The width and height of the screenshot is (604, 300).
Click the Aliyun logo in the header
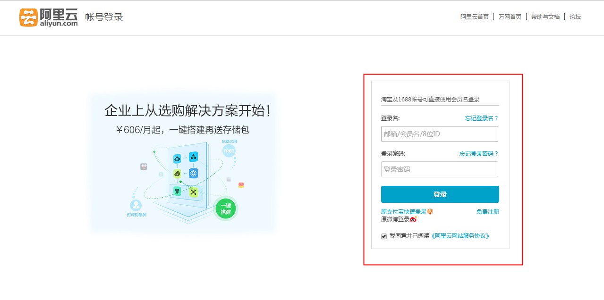click(x=48, y=17)
